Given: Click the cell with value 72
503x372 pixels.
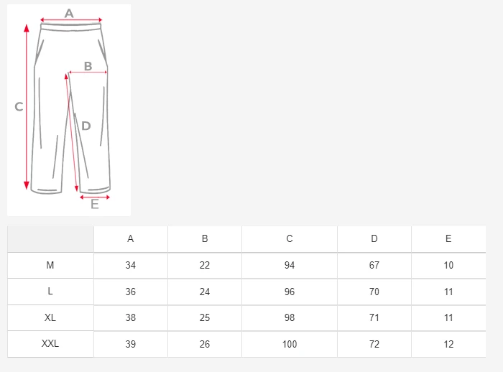Looking at the screenshot, I should pos(374,344).
